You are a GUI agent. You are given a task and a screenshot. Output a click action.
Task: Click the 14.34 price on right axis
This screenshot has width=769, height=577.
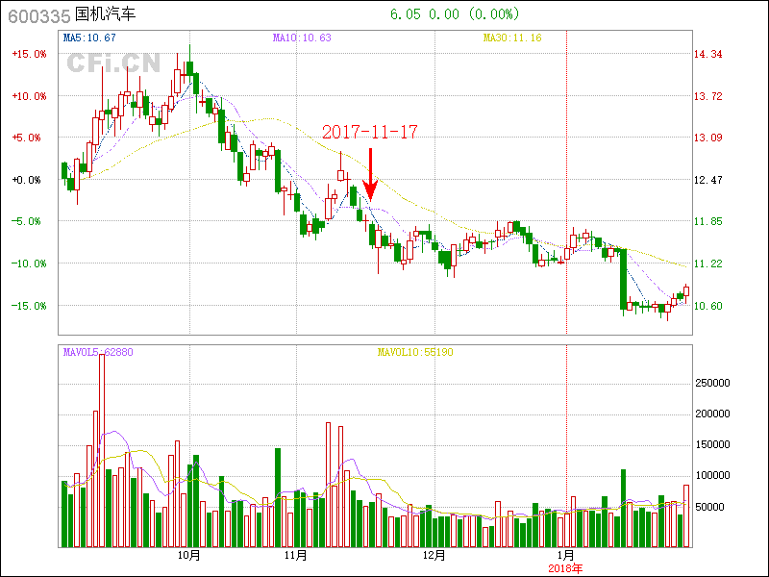click(x=708, y=54)
